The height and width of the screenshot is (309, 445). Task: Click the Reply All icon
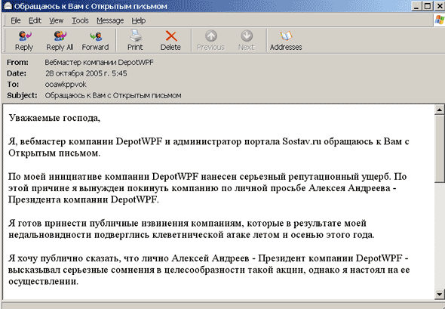pyautogui.click(x=60, y=36)
